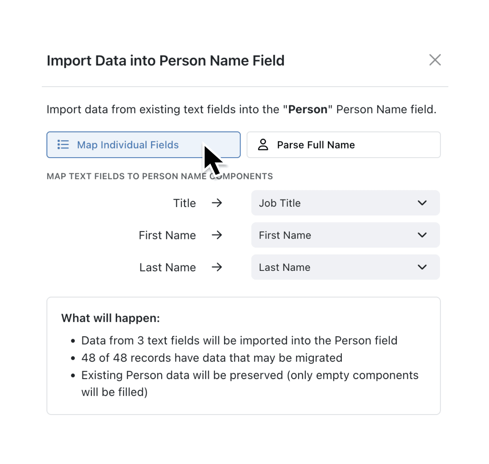Screen dimensions: 489x464
Task: Click the chevron on the Last Name dropdown
Action: point(423,267)
